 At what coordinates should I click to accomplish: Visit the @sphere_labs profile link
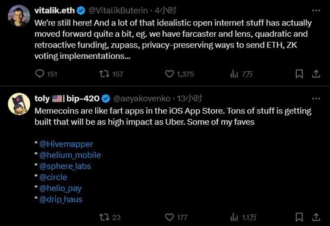[65, 166]
